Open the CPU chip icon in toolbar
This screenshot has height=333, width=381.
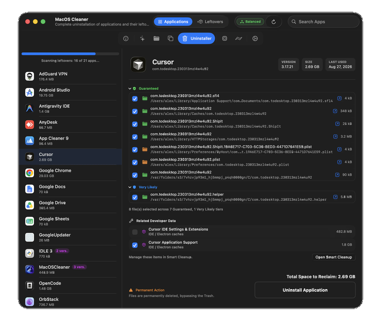click(x=224, y=39)
